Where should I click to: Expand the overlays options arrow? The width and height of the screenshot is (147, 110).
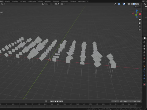pyautogui.click(x=126, y=4)
